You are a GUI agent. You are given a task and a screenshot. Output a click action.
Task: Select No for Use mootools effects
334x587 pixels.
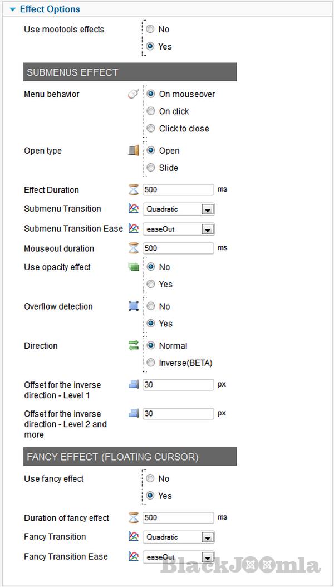(x=150, y=30)
